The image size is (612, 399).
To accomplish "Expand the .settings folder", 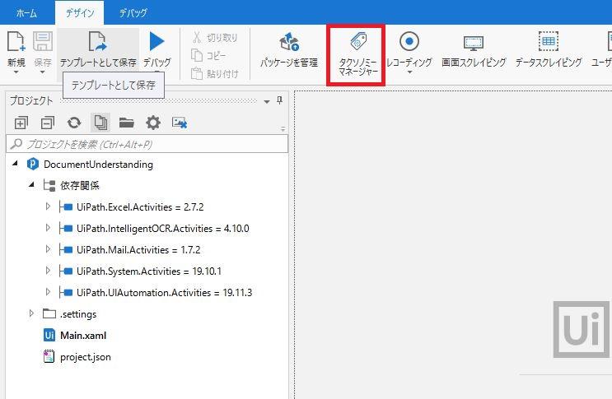I will click(31, 313).
